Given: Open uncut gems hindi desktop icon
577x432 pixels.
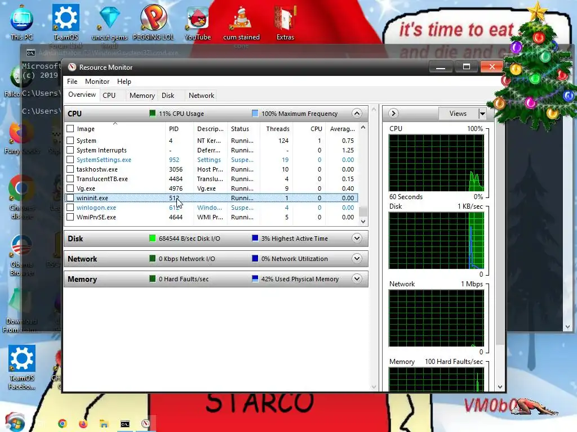Looking at the screenshot, I should click(x=110, y=22).
